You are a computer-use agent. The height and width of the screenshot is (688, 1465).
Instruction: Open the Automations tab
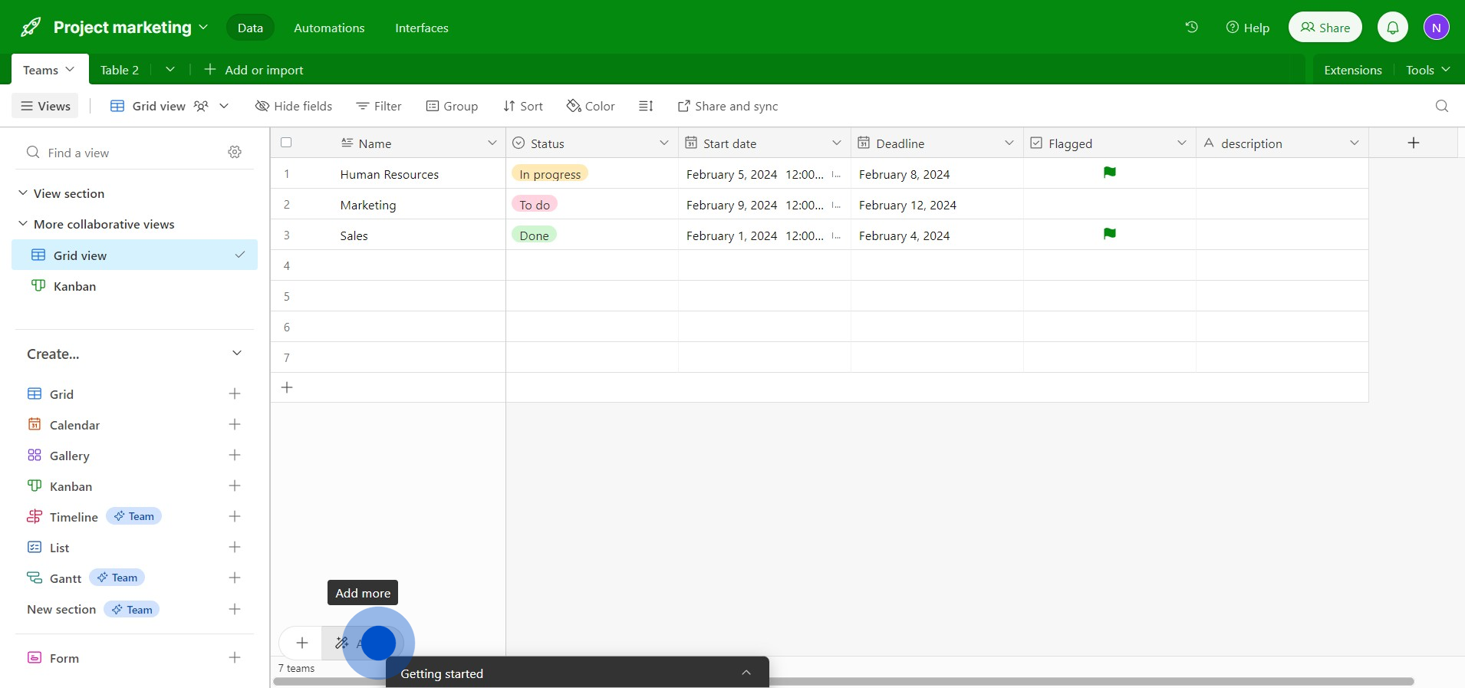[x=329, y=28]
